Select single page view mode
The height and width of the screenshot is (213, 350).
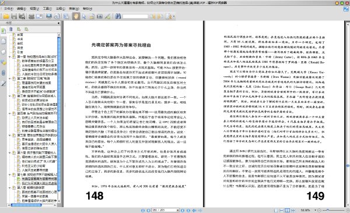point(276,210)
